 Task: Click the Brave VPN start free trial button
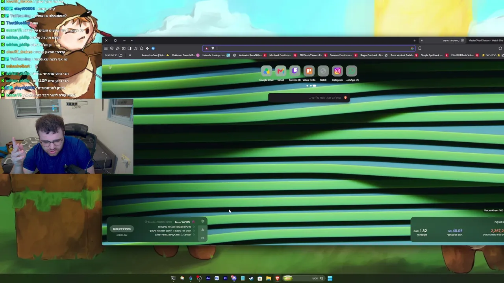pyautogui.click(x=122, y=229)
